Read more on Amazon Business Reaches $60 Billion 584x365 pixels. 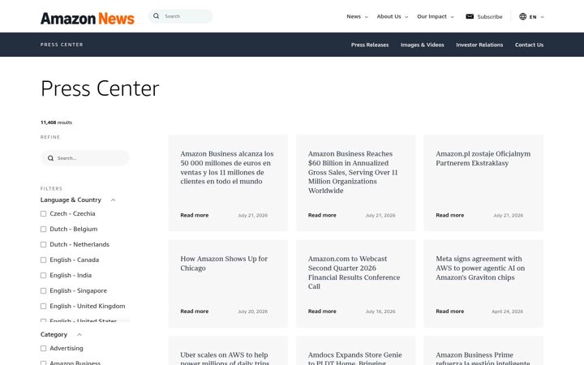pos(322,215)
